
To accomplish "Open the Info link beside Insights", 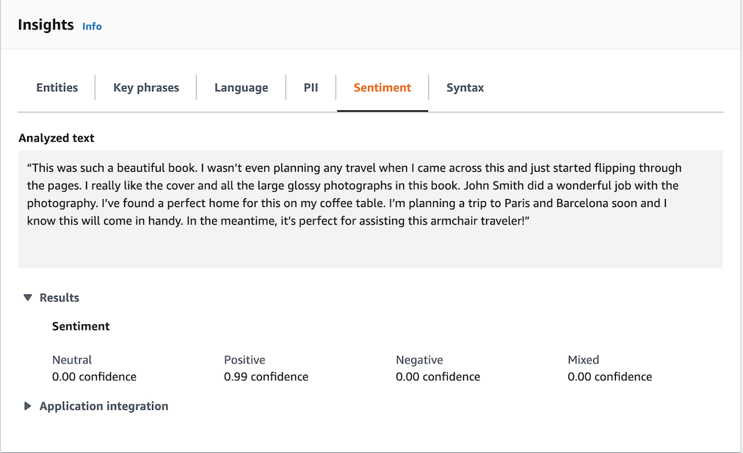I will pos(92,26).
